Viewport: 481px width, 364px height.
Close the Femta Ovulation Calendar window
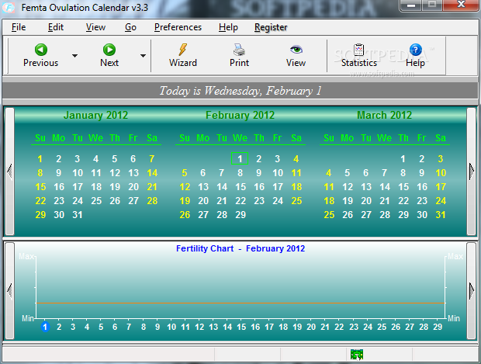(461, 5)
